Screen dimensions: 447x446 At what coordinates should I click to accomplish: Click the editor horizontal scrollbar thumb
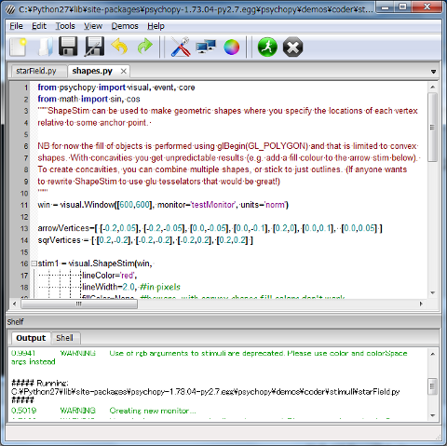(79, 304)
